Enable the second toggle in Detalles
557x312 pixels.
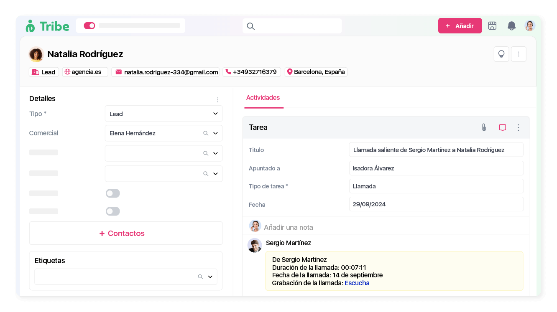113,211
